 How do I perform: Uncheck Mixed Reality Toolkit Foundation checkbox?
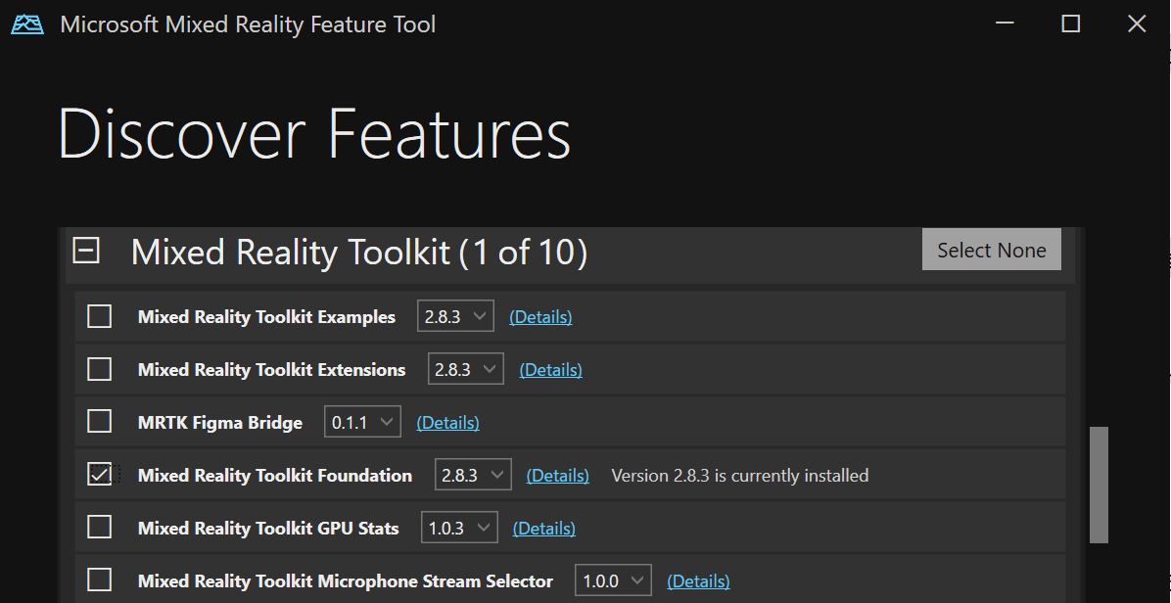pos(99,475)
